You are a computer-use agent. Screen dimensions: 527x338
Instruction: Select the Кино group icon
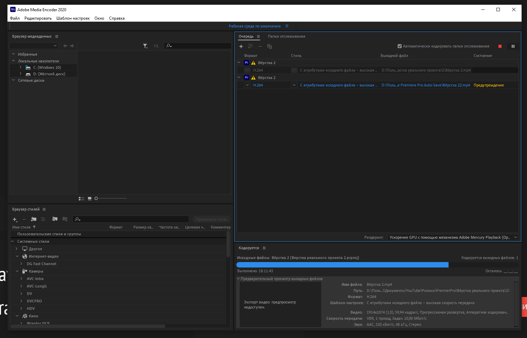[x=25, y=316]
